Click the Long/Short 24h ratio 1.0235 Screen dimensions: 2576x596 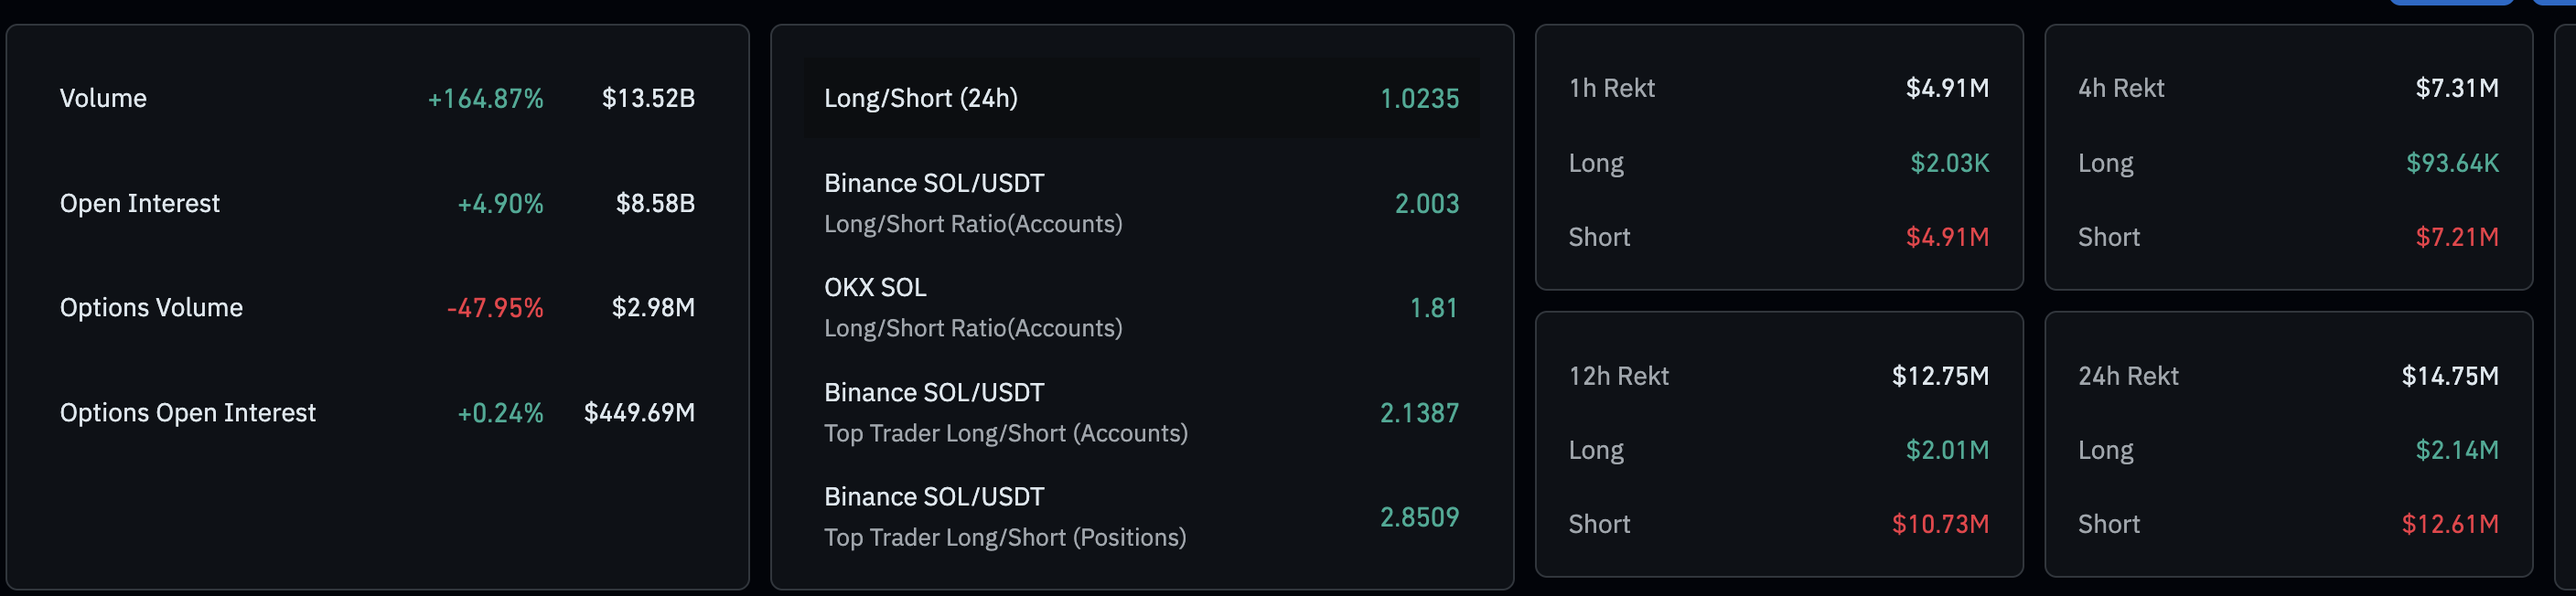pos(1419,98)
